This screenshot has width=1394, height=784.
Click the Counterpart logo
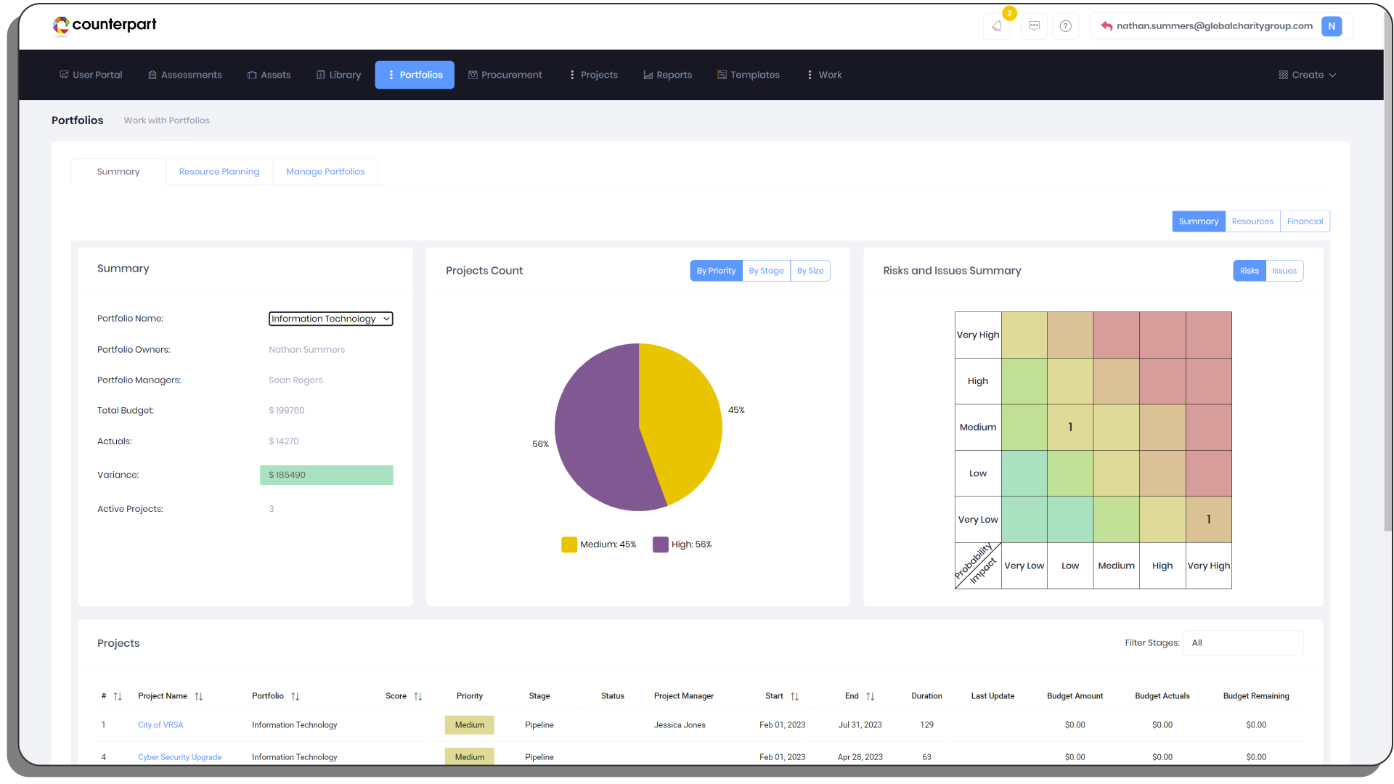pos(105,25)
